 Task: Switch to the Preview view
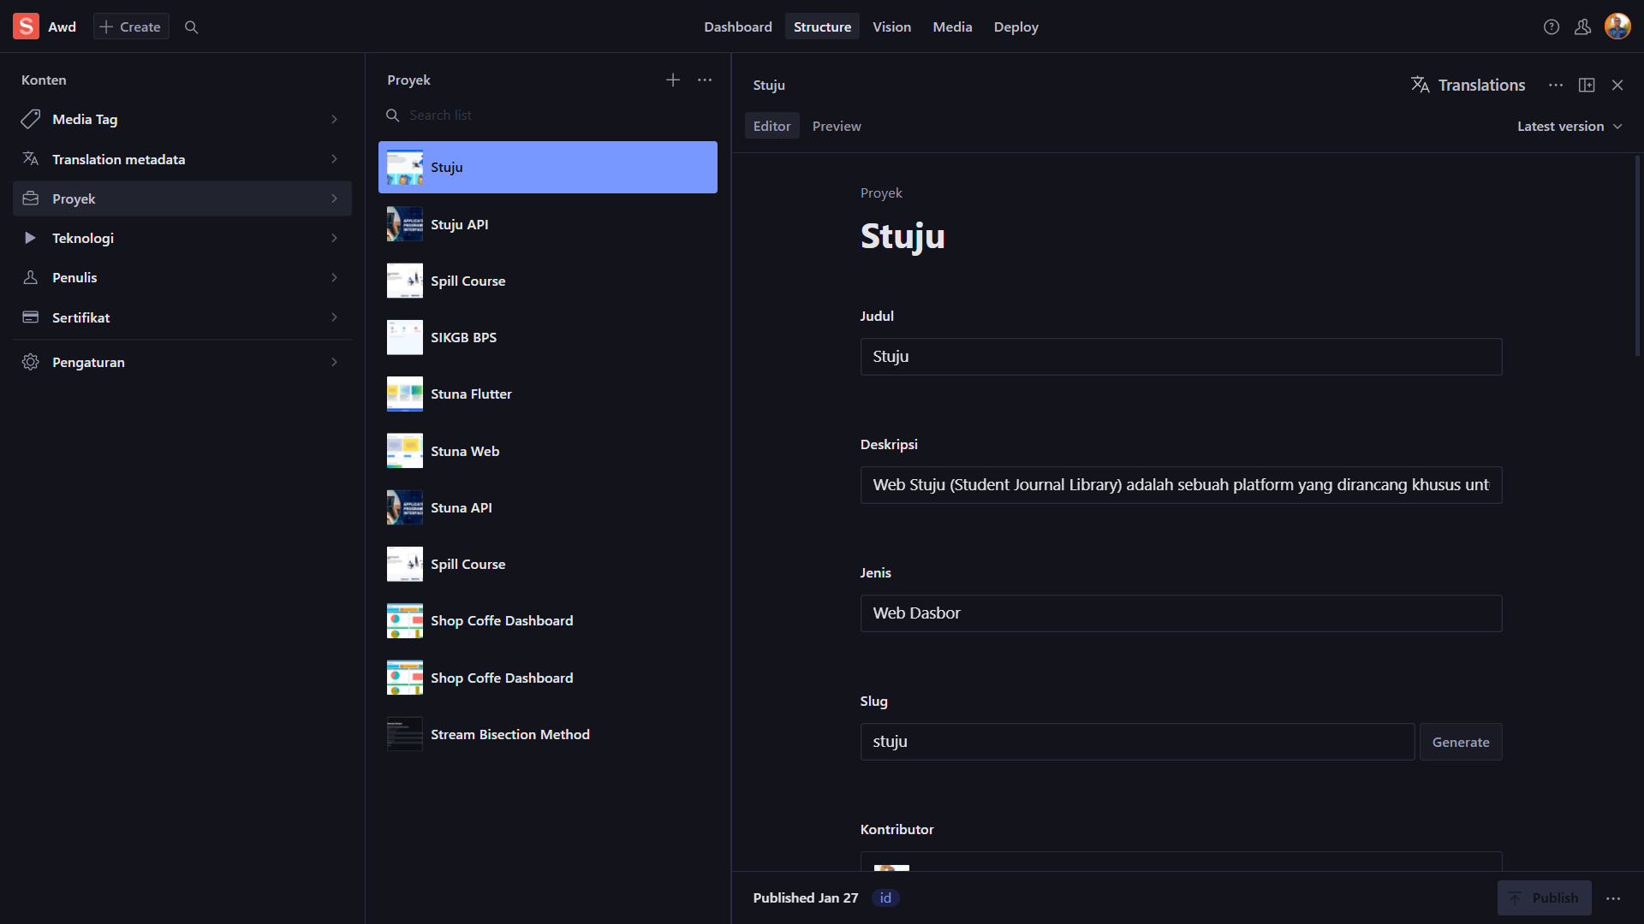837,126
